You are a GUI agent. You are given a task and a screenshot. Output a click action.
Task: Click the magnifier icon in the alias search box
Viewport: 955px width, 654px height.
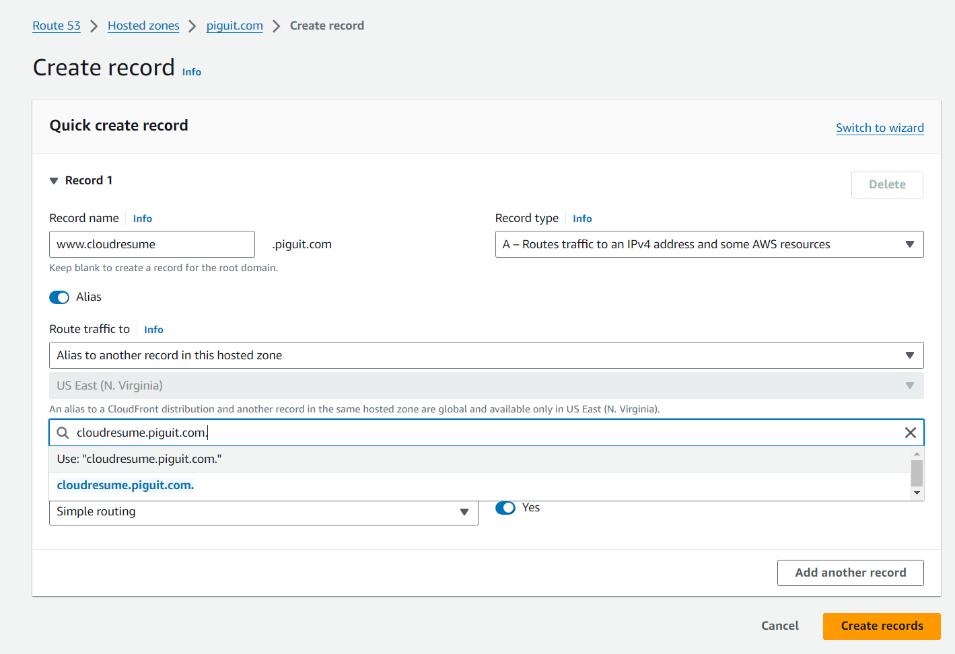tap(63, 433)
